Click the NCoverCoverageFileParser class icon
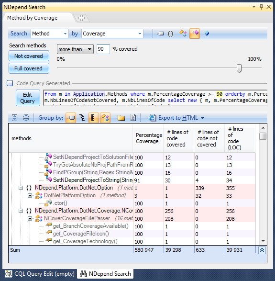 tap(39, 218)
